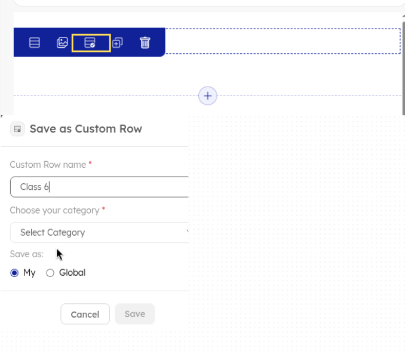Select the Global radio button
Viewport: 405px width, 351px height.
click(50, 273)
